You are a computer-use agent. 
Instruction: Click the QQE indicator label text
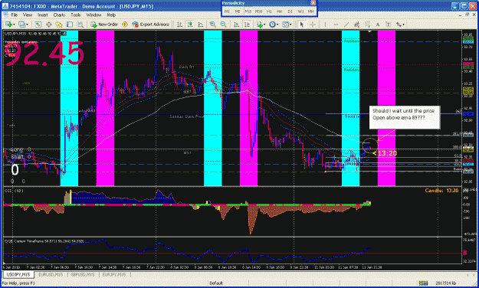[44, 241]
